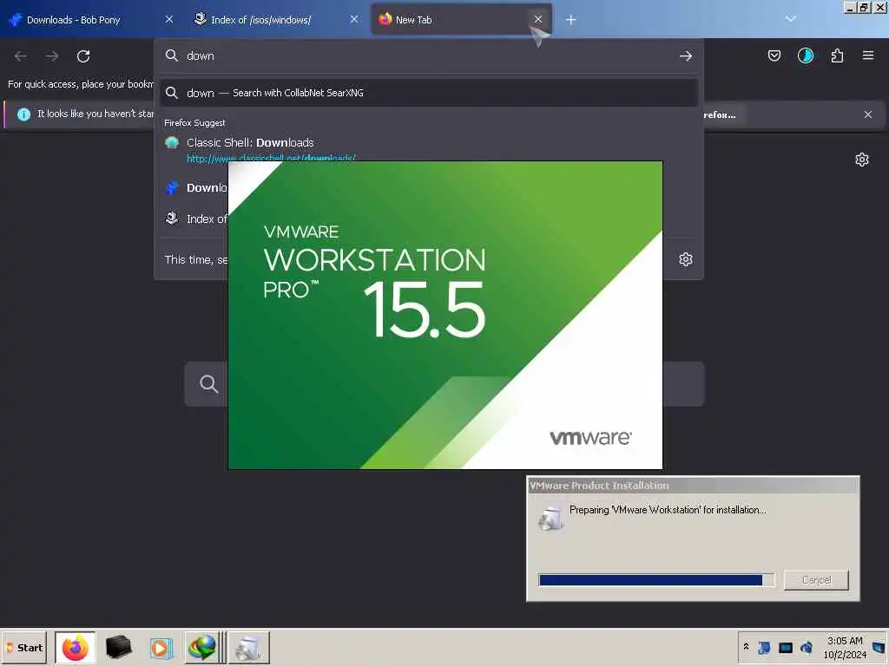Dismiss the info notification bar with X

[x=867, y=114]
